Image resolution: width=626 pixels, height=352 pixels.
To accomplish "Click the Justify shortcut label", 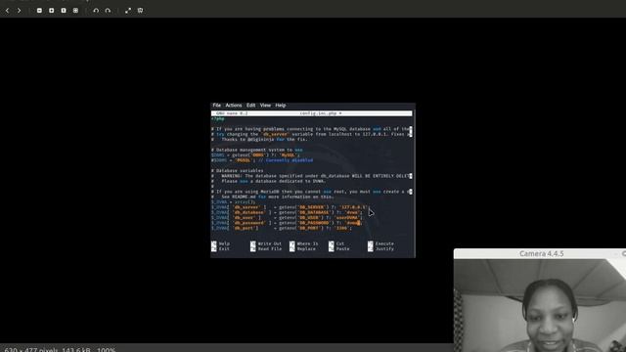I will [384, 248].
